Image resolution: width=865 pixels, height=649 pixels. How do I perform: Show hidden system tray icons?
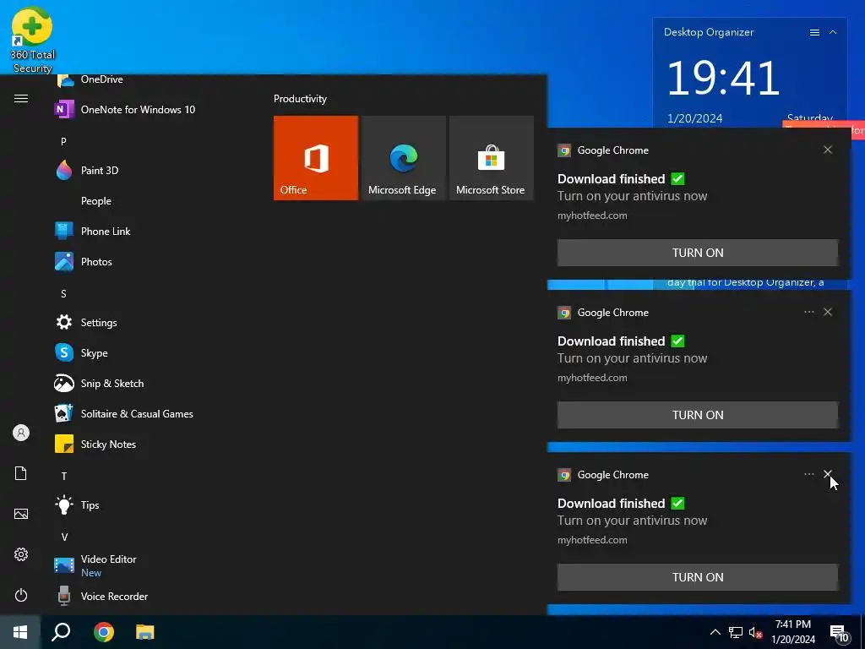click(x=715, y=632)
